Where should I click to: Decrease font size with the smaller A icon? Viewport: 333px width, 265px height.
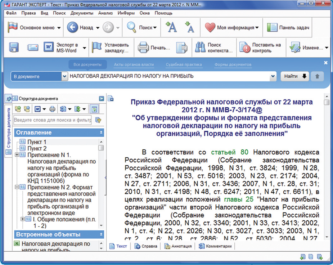pos(189,27)
